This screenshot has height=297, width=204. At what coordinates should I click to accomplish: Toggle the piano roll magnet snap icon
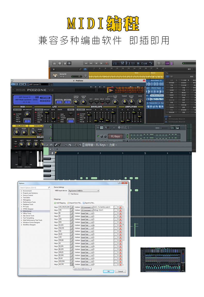pos(51,145)
